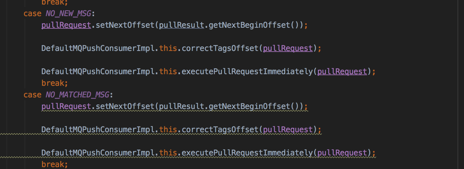
Task: Click pullRequest argument of executePullRequestImmediately under NO_MATCHED_MSG
Action: pyautogui.click(x=342, y=153)
